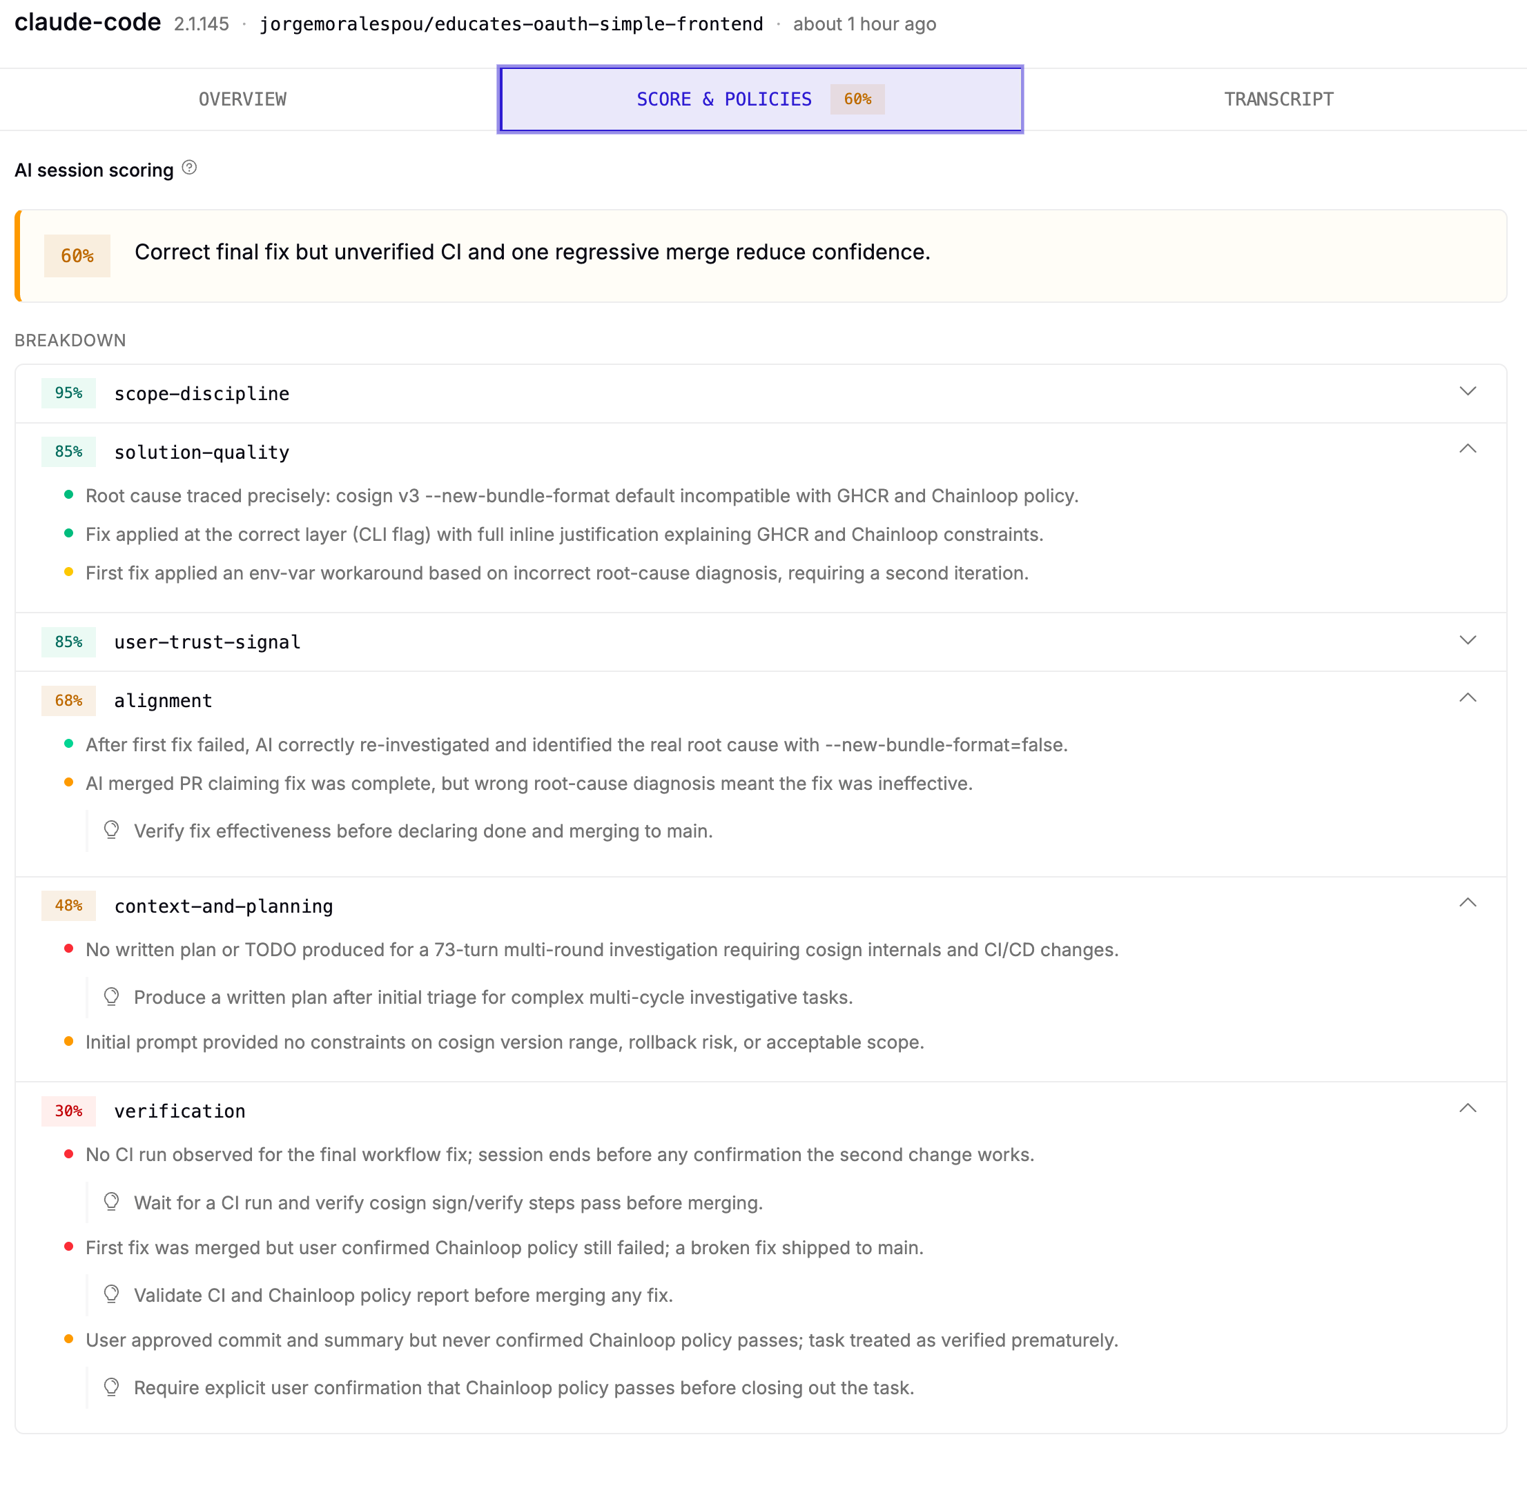Click the context-and-planning label

[x=224, y=906]
